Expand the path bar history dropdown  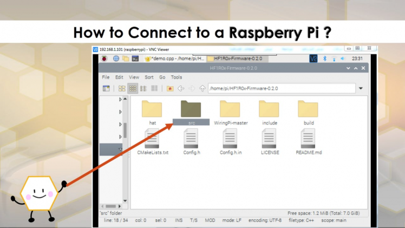(361, 88)
